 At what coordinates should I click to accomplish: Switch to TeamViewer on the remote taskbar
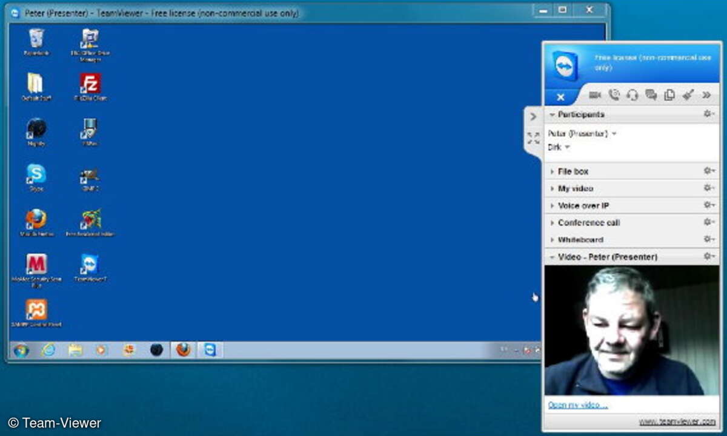pyautogui.click(x=210, y=351)
